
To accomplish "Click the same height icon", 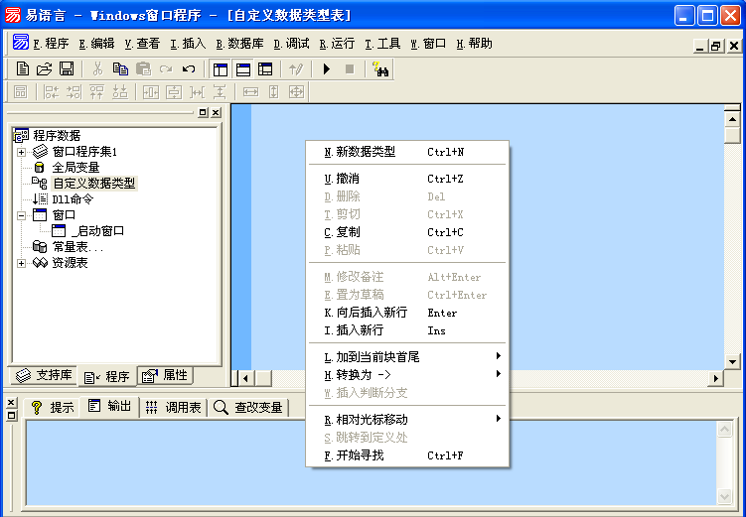I will coord(273,91).
